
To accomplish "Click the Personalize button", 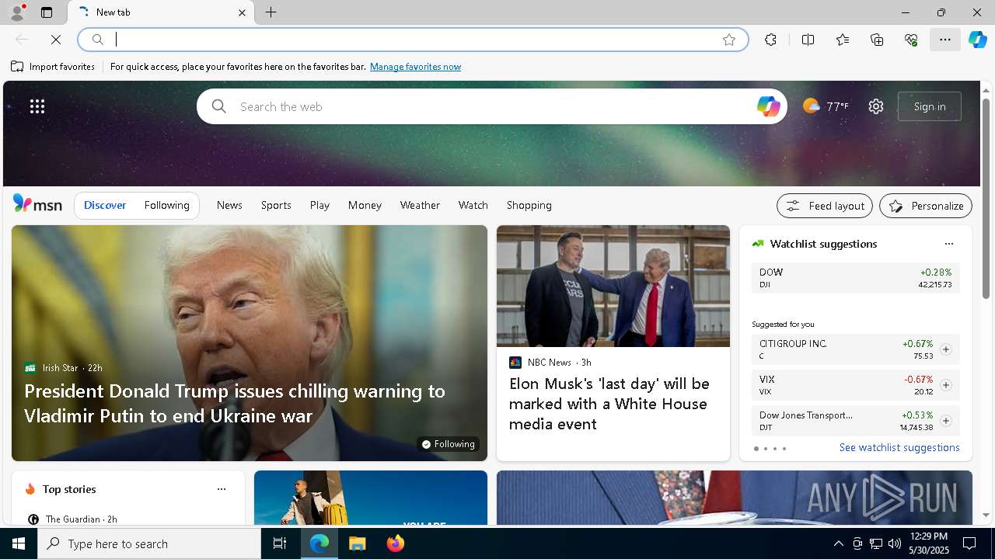I will click(x=926, y=206).
